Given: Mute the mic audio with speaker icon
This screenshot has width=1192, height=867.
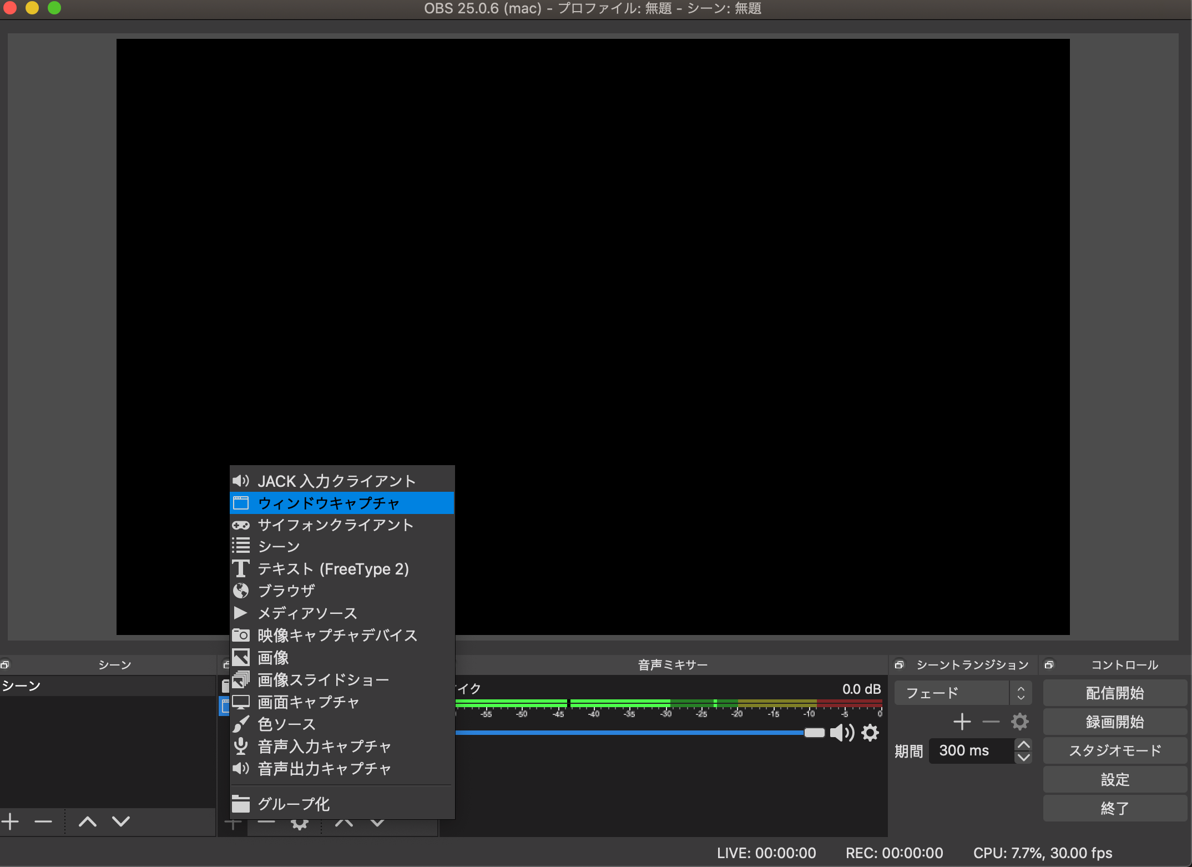Looking at the screenshot, I should point(842,733).
